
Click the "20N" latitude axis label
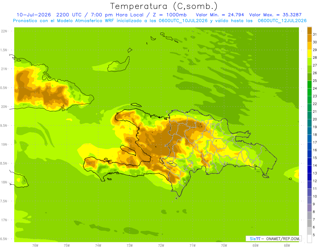pos(4,107)
